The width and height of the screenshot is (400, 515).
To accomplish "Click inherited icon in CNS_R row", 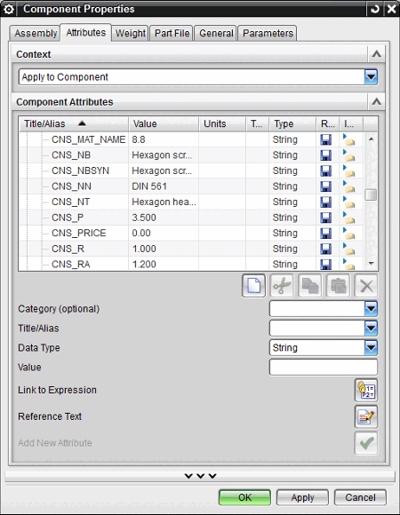I will 349,249.
